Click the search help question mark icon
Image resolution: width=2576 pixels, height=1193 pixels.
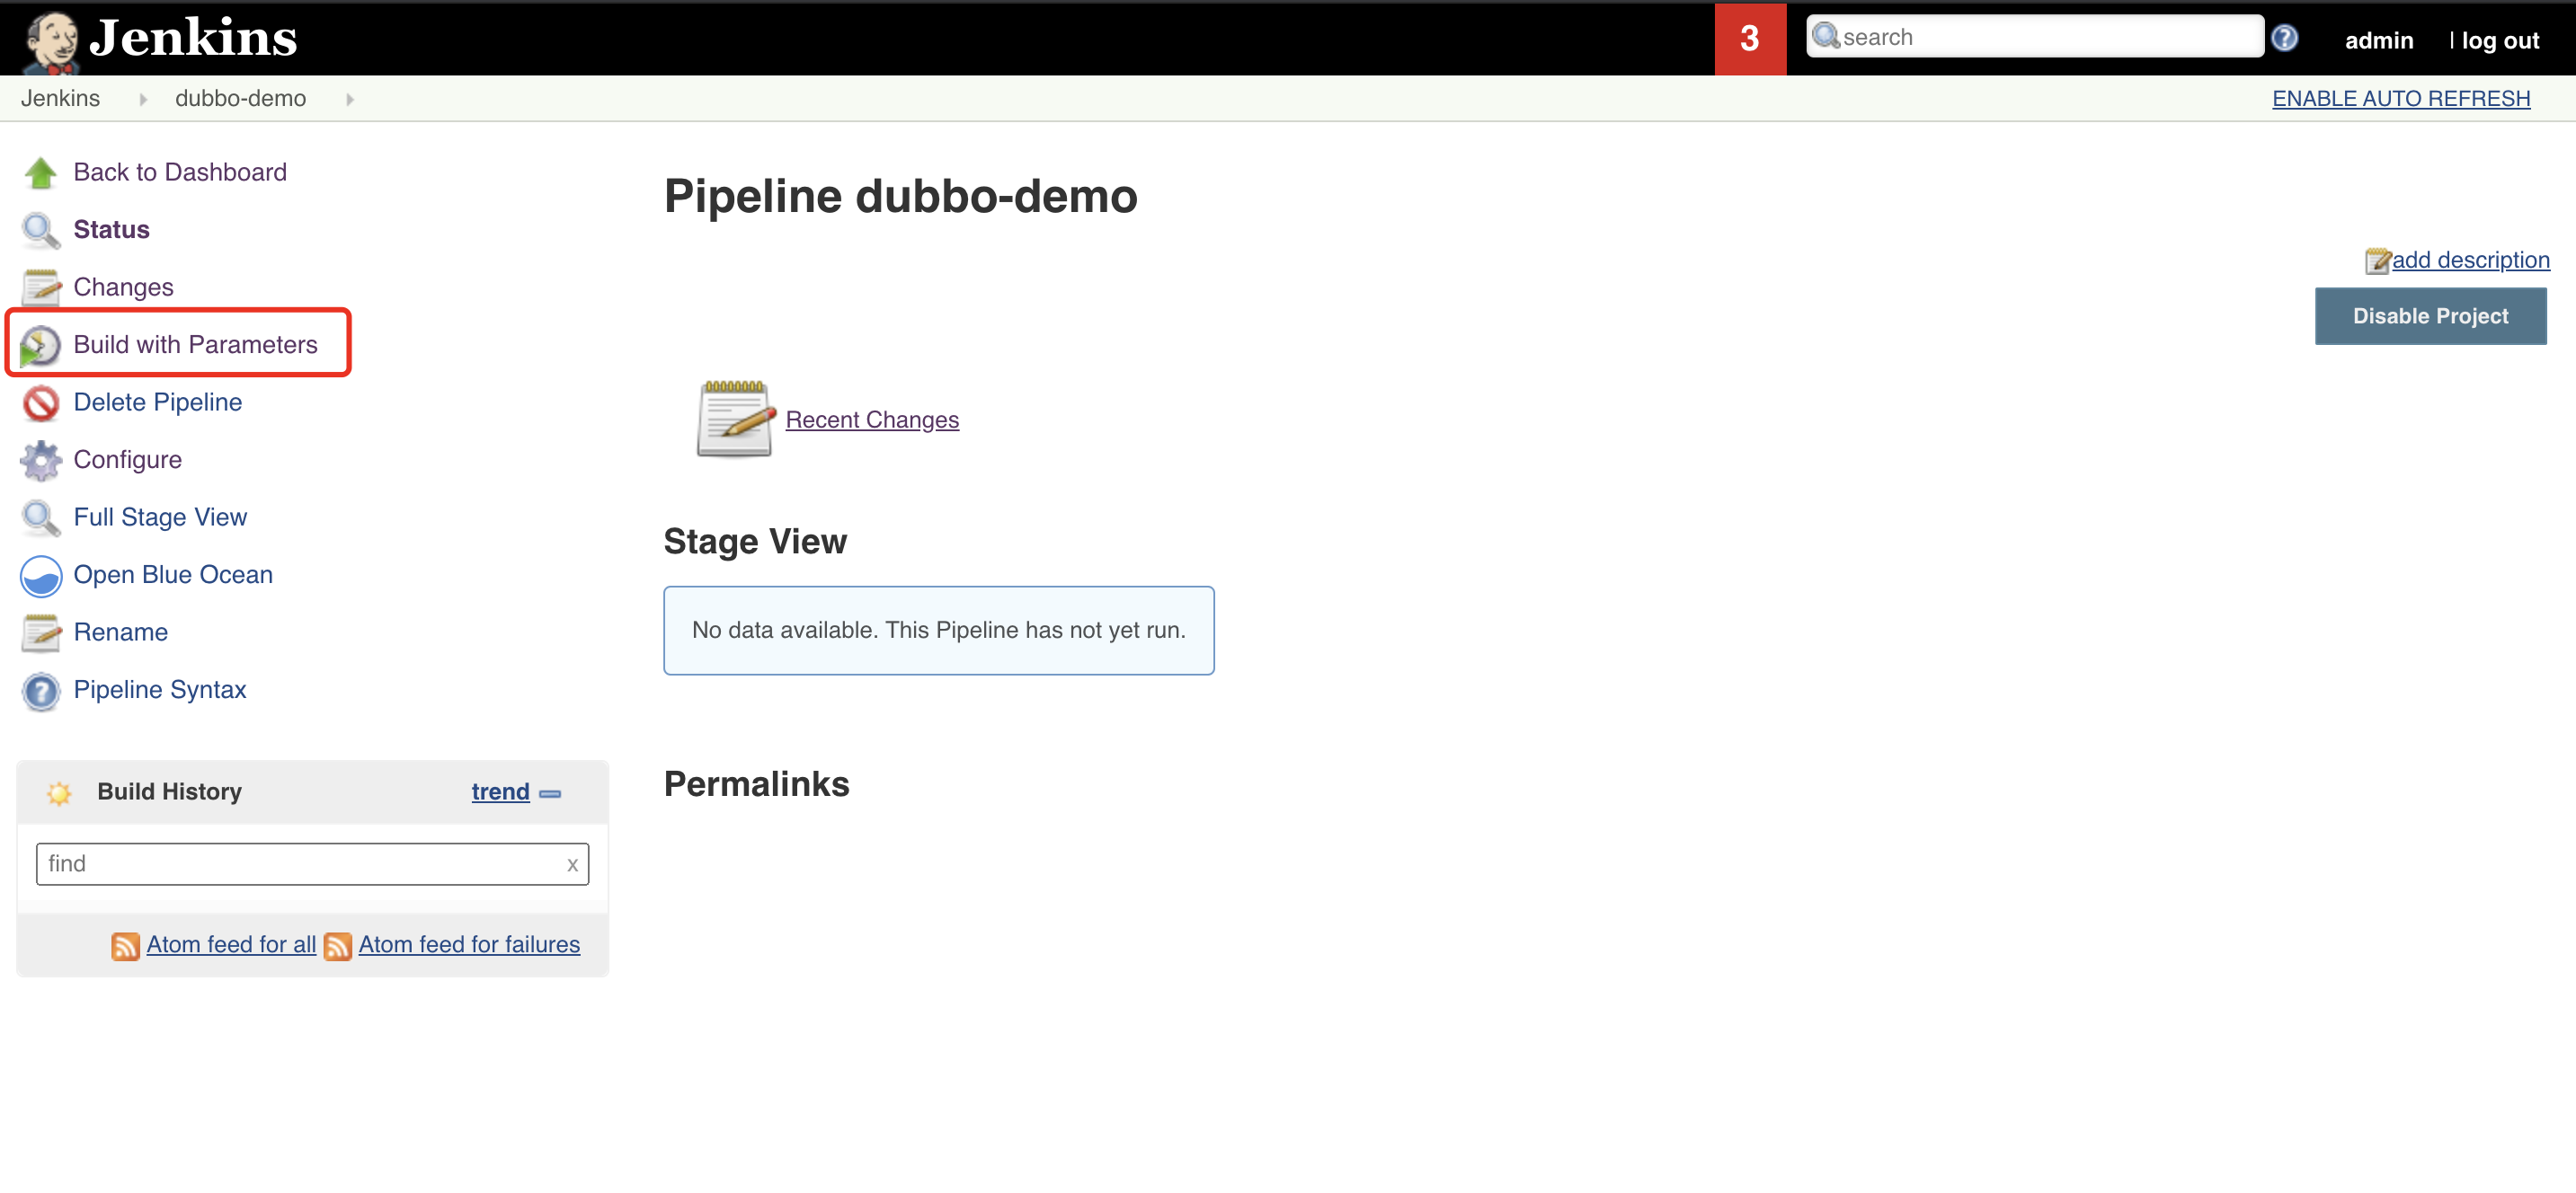[x=2284, y=38]
